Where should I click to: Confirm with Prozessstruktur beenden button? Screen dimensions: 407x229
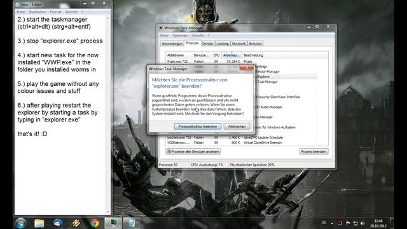[x=198, y=127]
